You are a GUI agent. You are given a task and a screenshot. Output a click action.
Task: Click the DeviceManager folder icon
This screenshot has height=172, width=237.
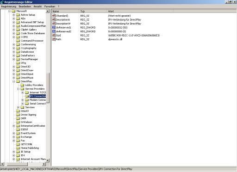tap(18, 59)
